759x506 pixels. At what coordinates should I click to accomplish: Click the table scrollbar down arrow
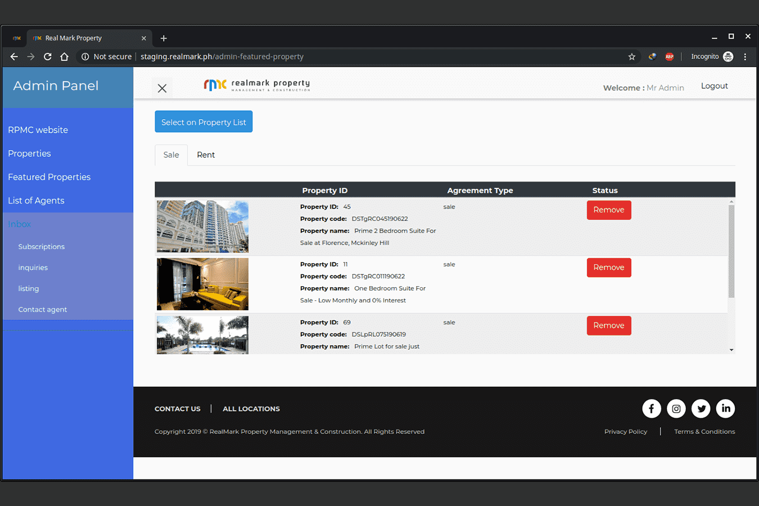(731, 350)
